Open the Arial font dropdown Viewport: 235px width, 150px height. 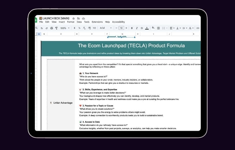pos(105,28)
